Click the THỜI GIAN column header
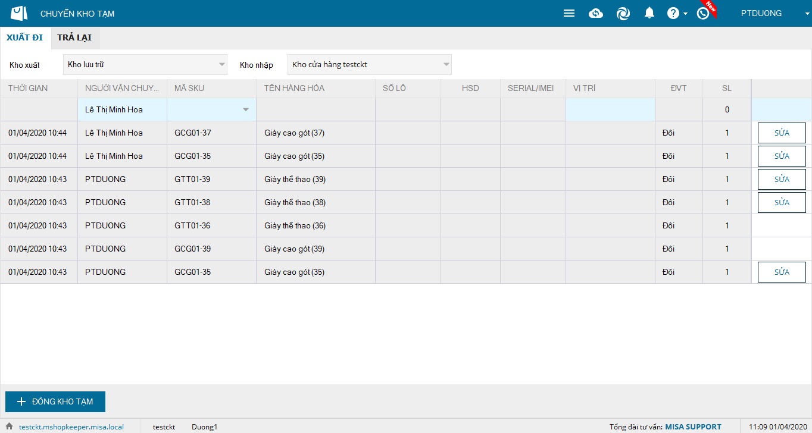The height and width of the screenshot is (433, 812). [28, 88]
